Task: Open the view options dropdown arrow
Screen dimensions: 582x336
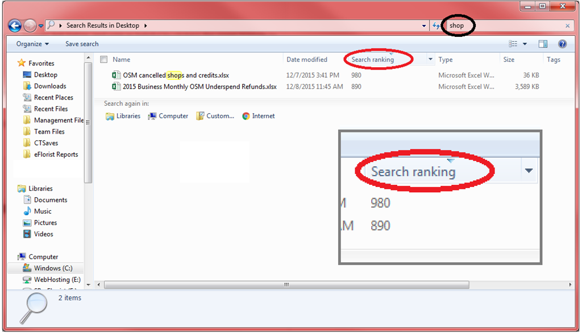Action: [525, 44]
